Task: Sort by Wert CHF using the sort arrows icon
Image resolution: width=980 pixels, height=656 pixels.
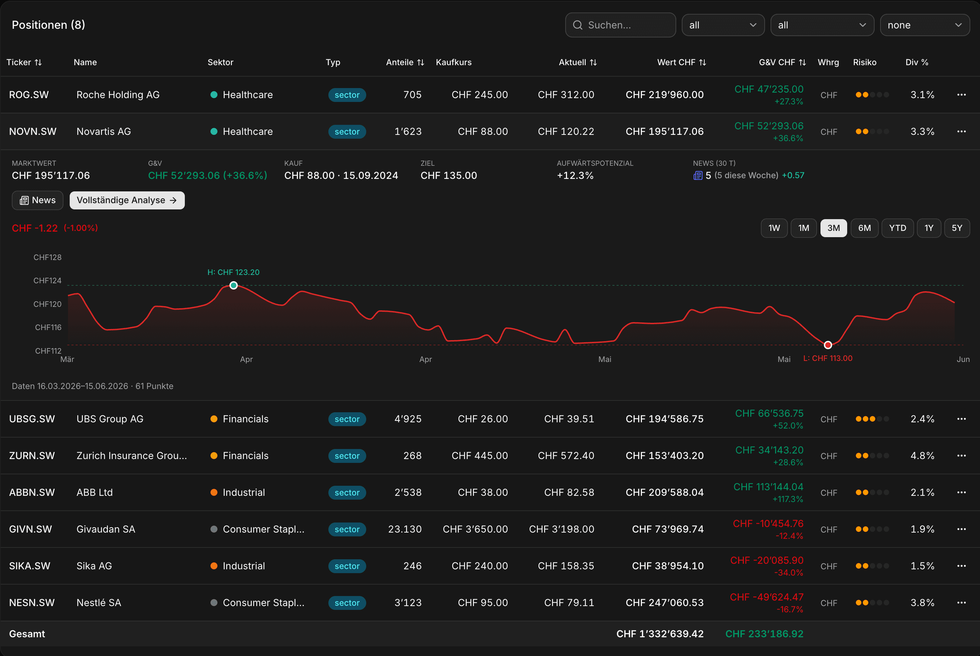Action: click(703, 62)
